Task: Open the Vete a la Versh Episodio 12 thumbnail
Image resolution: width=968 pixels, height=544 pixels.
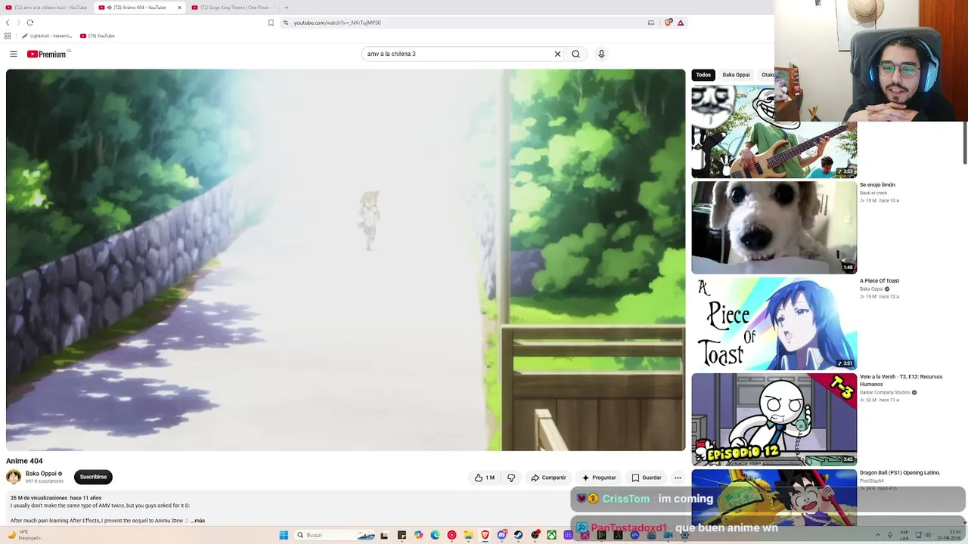Action: 774,419
